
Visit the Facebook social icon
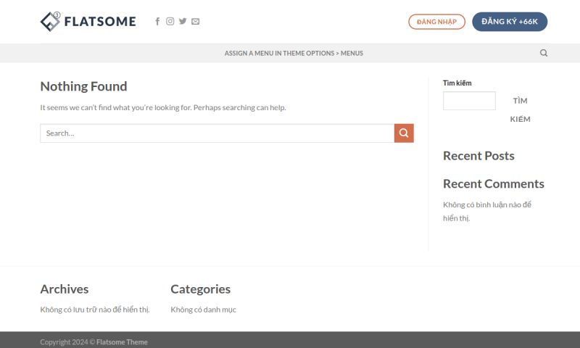157,22
